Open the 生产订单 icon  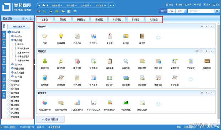(77, 78)
